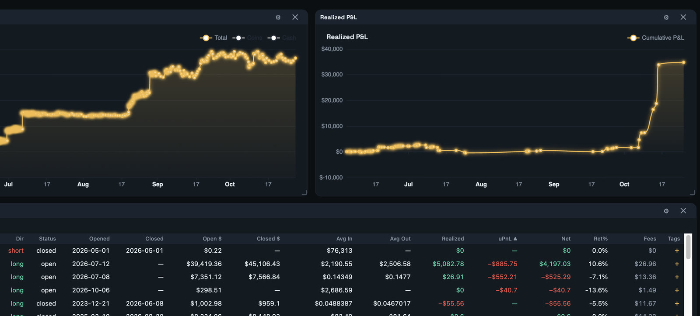Sort table by Tags column
Screen dimensions: 700x316
[x=674, y=239]
